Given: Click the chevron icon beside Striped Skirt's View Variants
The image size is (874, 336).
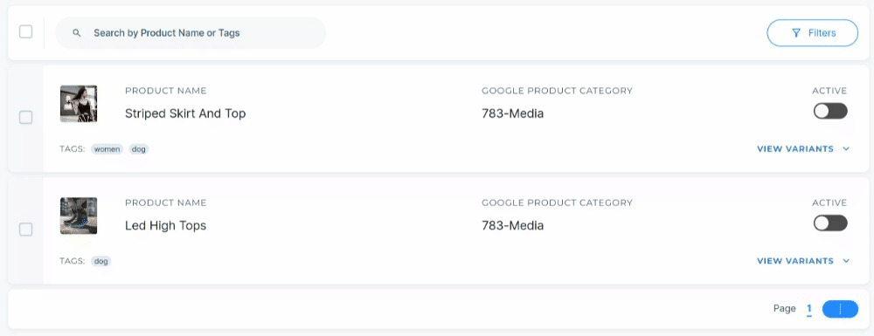Looking at the screenshot, I should (x=846, y=149).
